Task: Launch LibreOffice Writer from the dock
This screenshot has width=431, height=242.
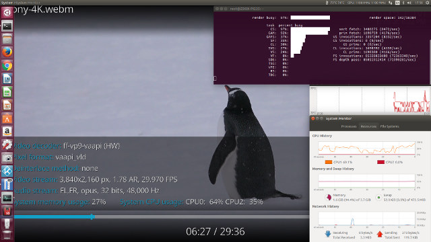Action: pos(7,79)
